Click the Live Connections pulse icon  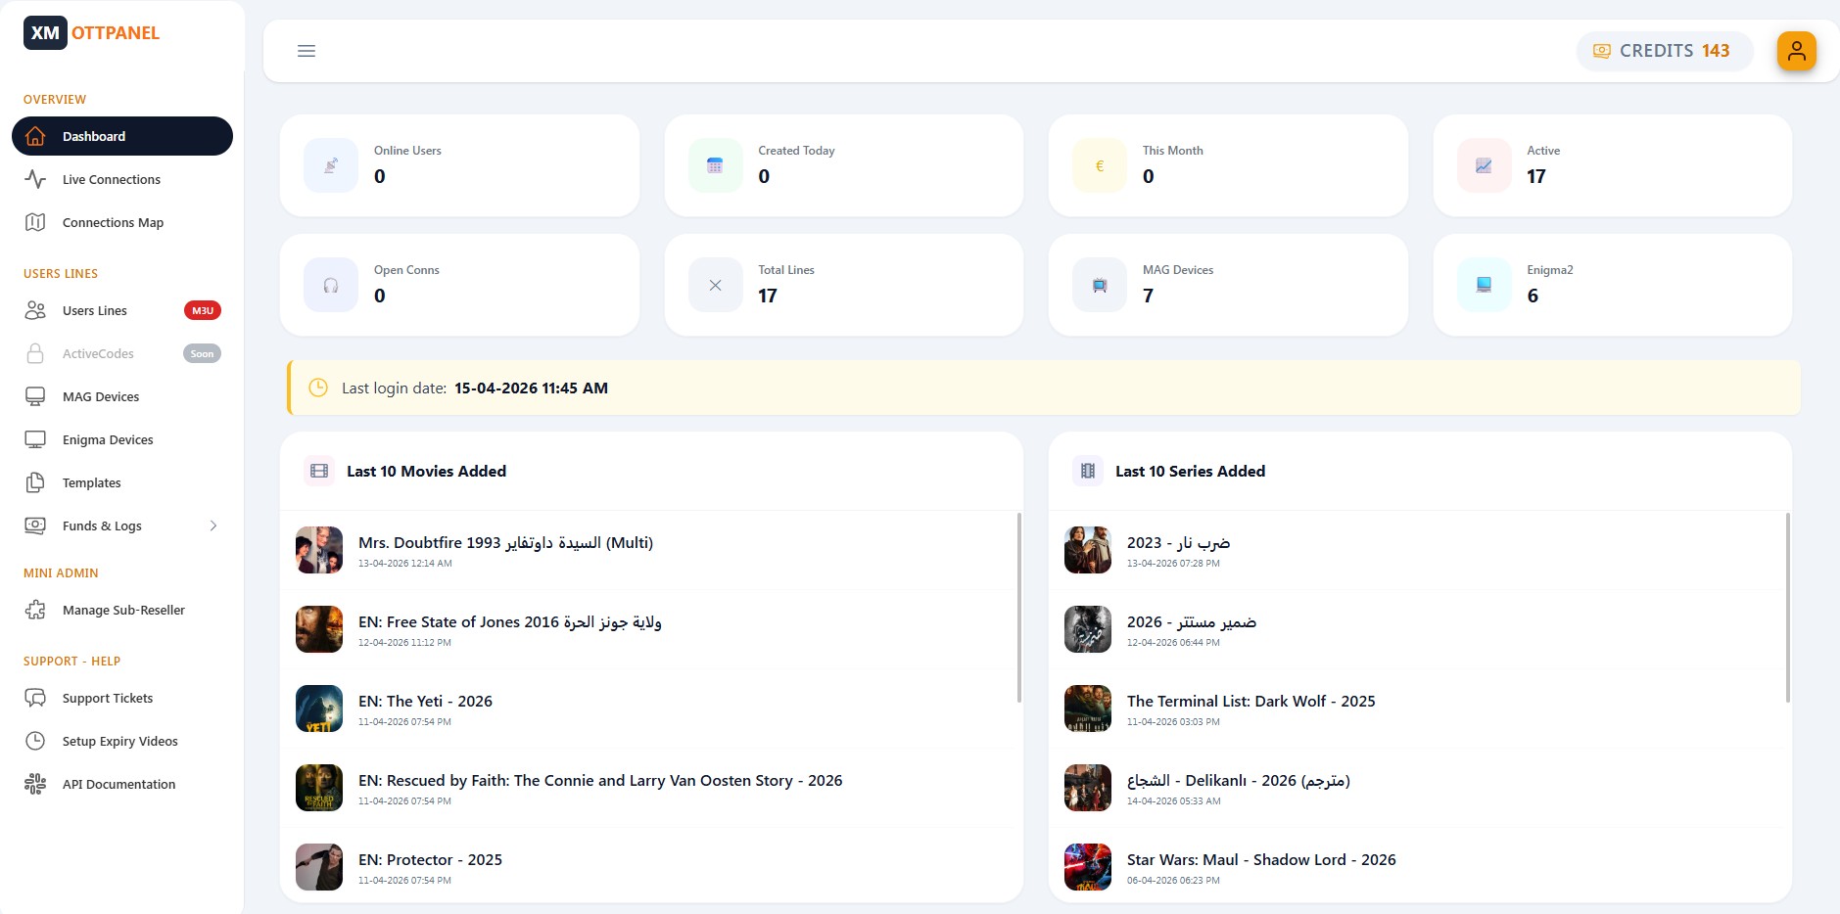[35, 179]
